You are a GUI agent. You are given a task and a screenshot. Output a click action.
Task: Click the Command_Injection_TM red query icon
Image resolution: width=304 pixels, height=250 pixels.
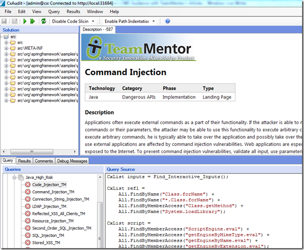point(28,192)
